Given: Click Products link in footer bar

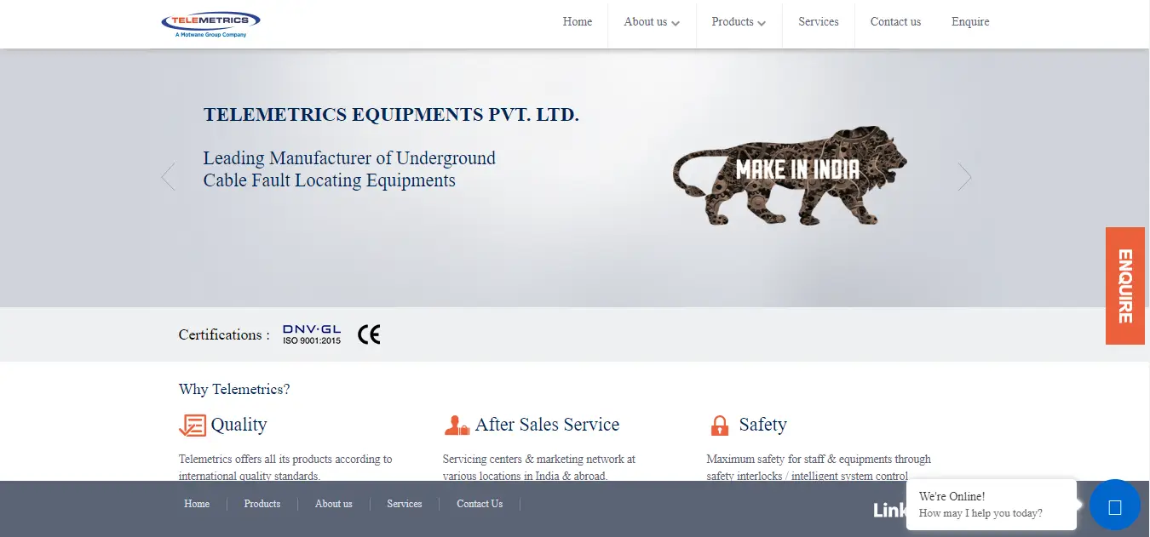Looking at the screenshot, I should (262, 504).
